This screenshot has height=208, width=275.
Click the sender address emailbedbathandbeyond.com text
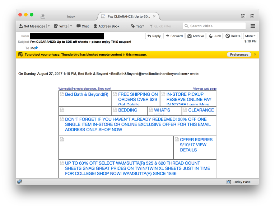149,74
